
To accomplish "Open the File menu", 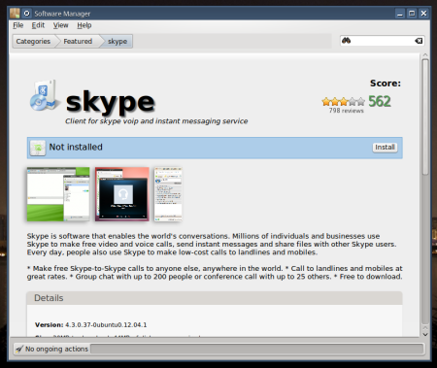I will tap(18, 25).
